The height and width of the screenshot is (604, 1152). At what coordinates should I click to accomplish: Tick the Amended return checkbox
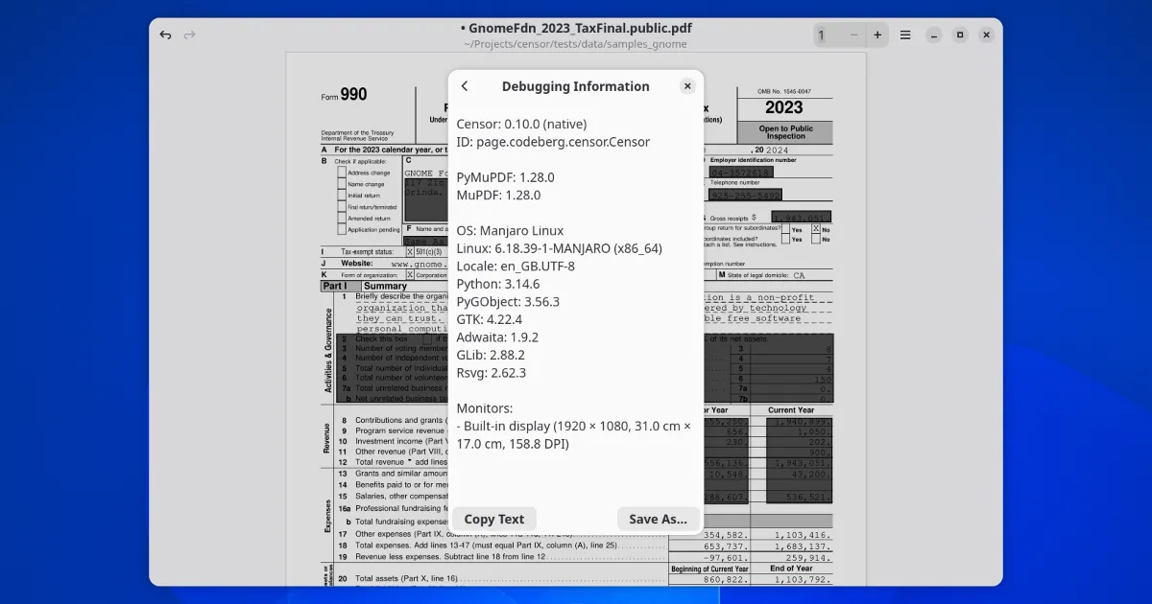[342, 219]
